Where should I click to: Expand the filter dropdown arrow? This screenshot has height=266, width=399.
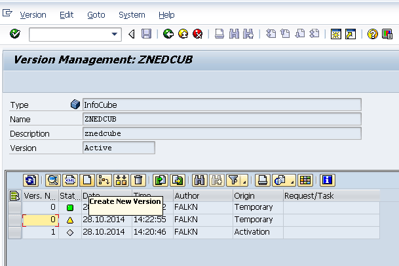click(244, 181)
